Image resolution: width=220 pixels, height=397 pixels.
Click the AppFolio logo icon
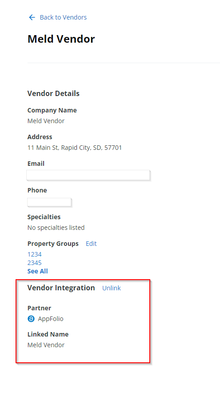tap(31, 319)
